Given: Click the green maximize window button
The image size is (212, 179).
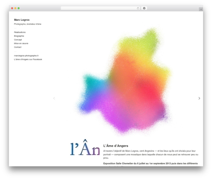Looking at the screenshot, I should 19,8.
